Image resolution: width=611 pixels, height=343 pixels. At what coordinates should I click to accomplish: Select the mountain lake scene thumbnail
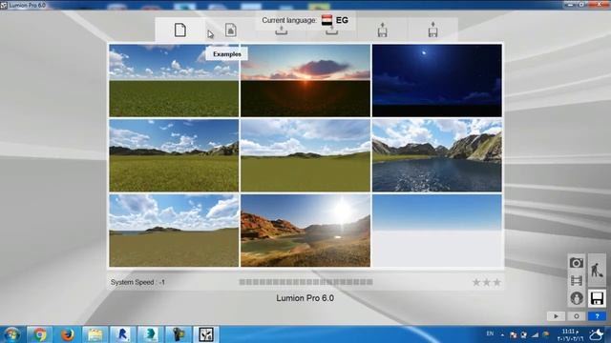437,155
